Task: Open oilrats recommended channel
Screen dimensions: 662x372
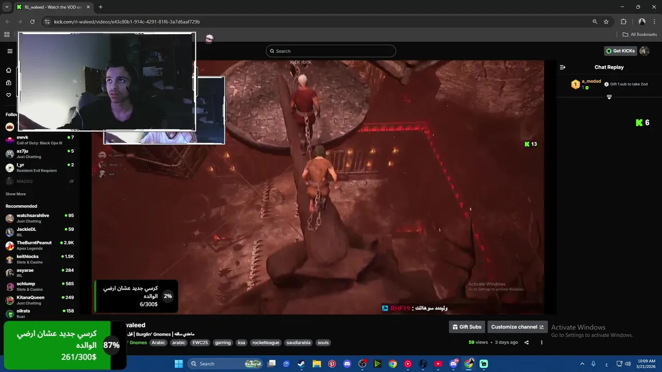Action: (40, 314)
